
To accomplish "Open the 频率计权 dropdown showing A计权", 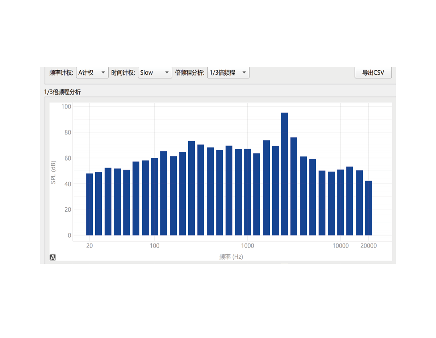I will click(92, 73).
